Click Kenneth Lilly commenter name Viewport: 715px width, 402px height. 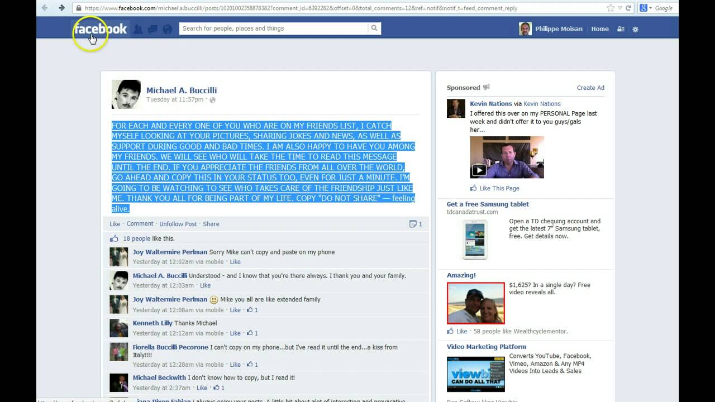point(152,323)
